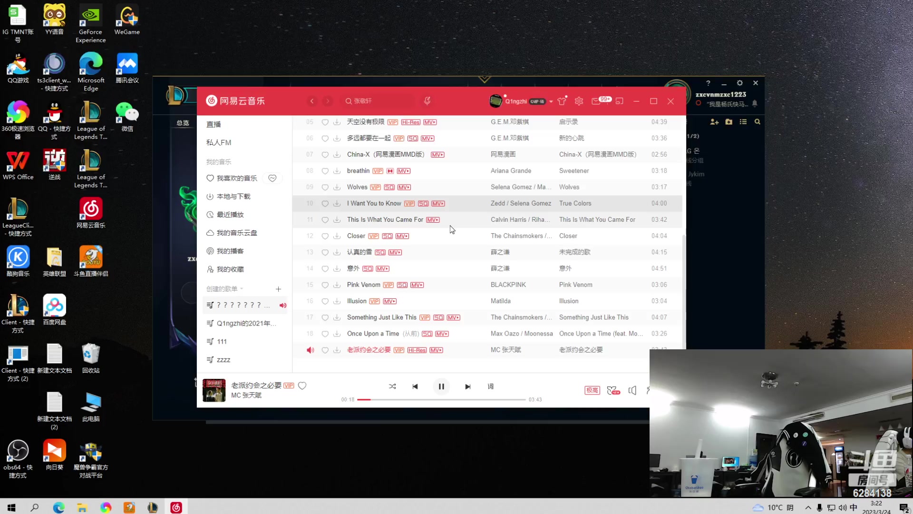The width and height of the screenshot is (913, 514).
Task: Download This Is What You Came For
Action: tap(337, 220)
